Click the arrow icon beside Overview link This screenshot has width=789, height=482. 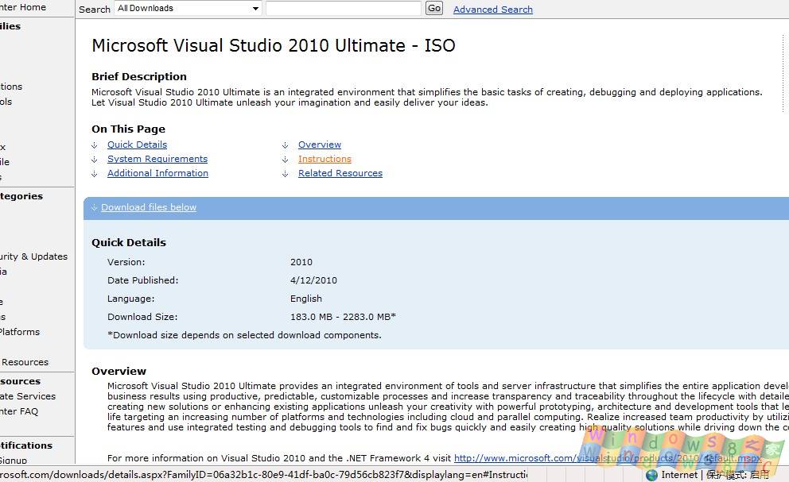tap(286, 145)
